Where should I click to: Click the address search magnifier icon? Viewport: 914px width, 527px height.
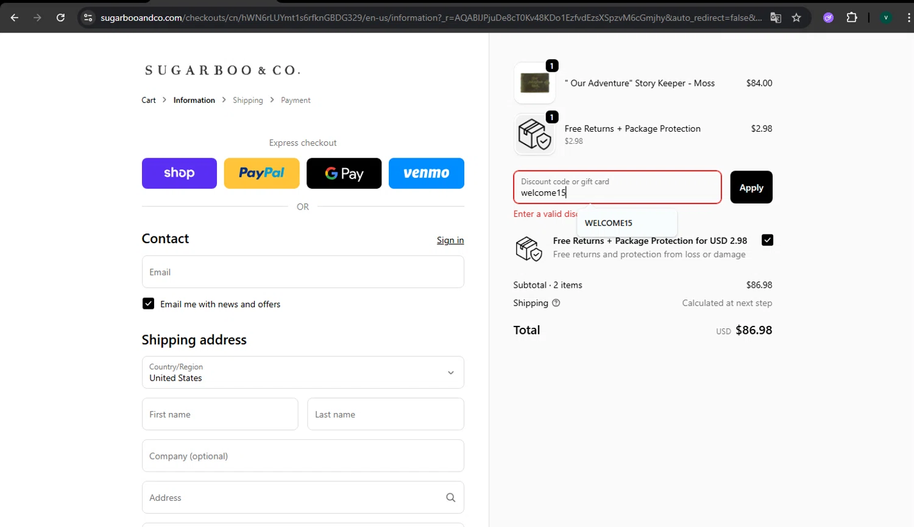coord(450,498)
